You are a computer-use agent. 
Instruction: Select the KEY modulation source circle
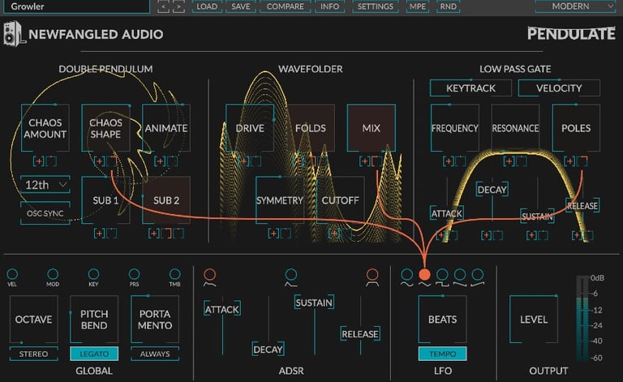click(x=93, y=274)
